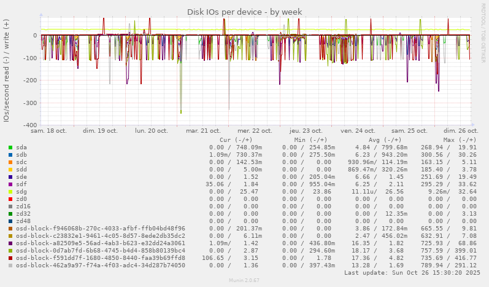Click the 'Munin 2.0.67' version footer
The height and width of the screenshot is (287, 489).
[243, 281]
